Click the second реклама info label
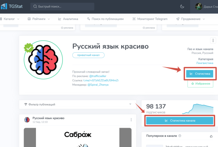Image resolution: width=218 pixels, height=147 pixels. click(149, 28)
